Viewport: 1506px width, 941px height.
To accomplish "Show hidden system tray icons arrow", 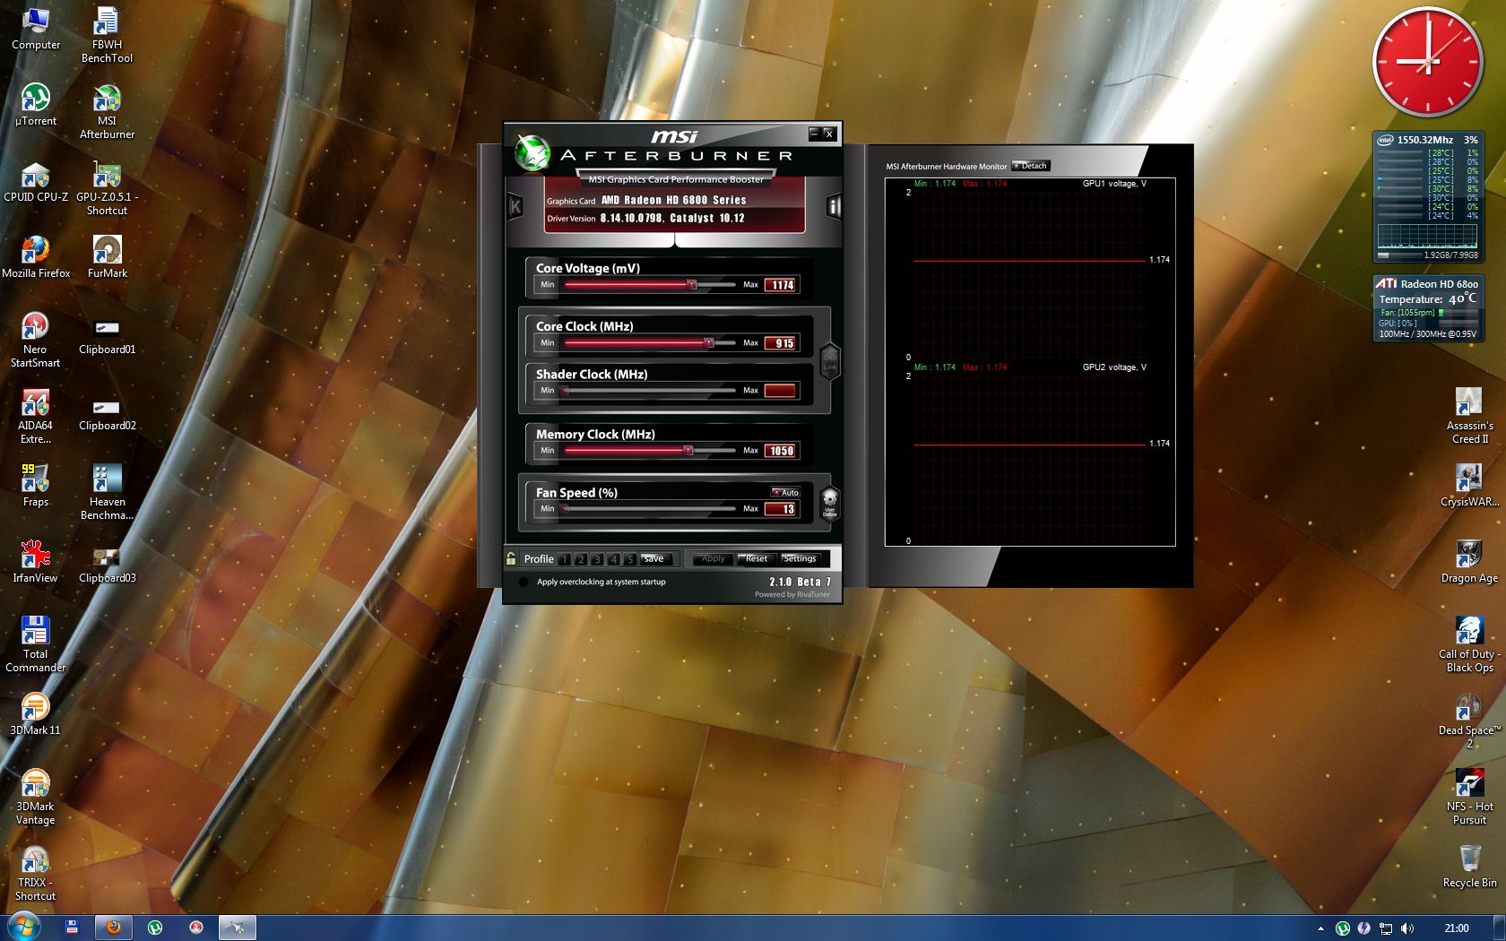I will coord(1320,928).
